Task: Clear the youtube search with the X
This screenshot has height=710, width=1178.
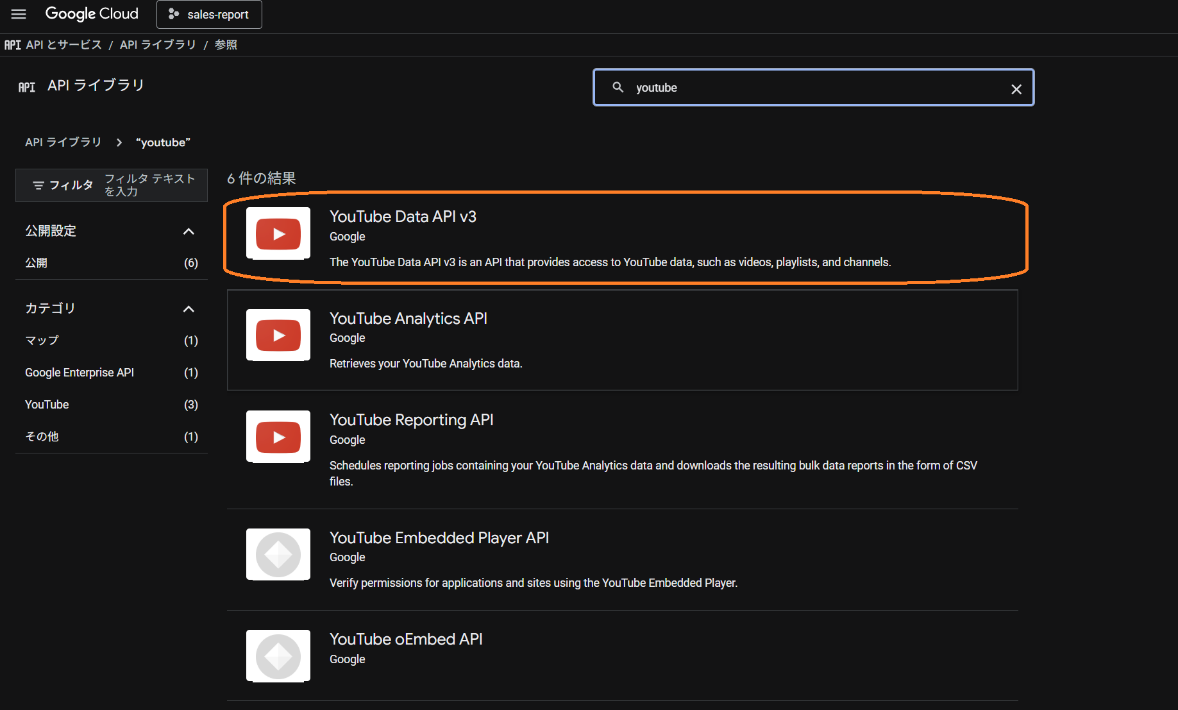Action: tap(1016, 89)
